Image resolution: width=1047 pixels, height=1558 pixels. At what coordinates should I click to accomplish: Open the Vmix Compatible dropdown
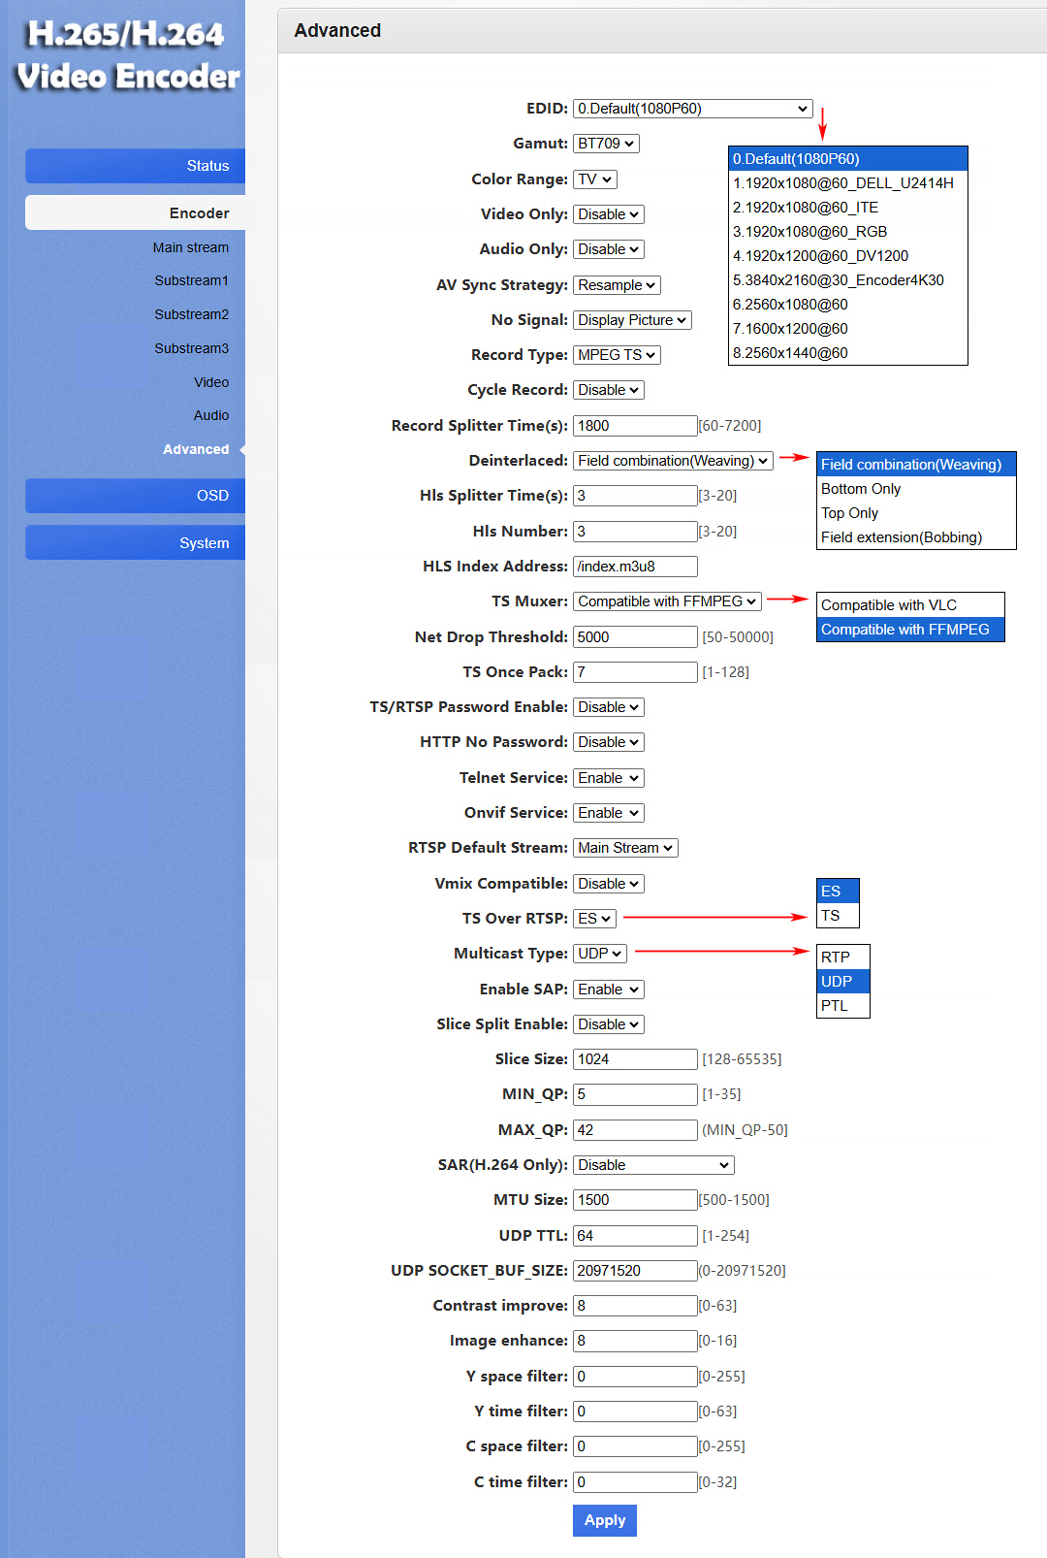609,884
